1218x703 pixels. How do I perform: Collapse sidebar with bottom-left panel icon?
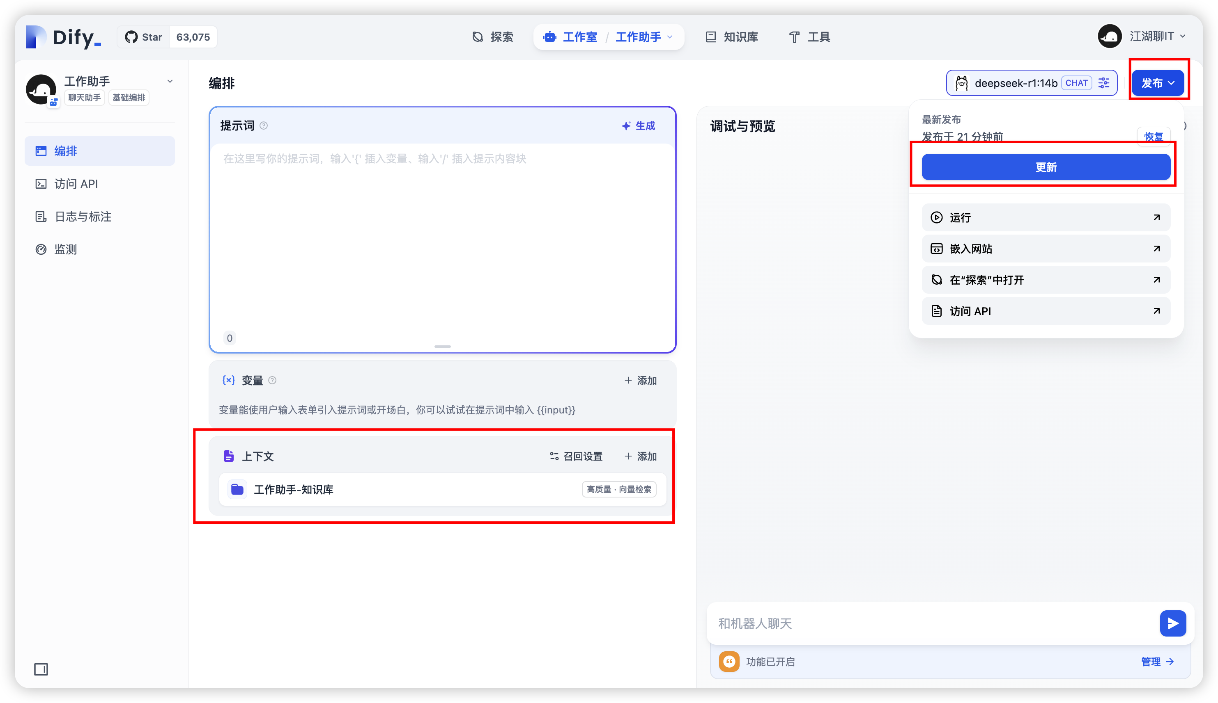[41, 669]
